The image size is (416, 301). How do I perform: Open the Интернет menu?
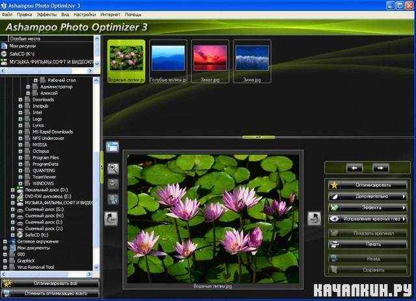click(110, 15)
